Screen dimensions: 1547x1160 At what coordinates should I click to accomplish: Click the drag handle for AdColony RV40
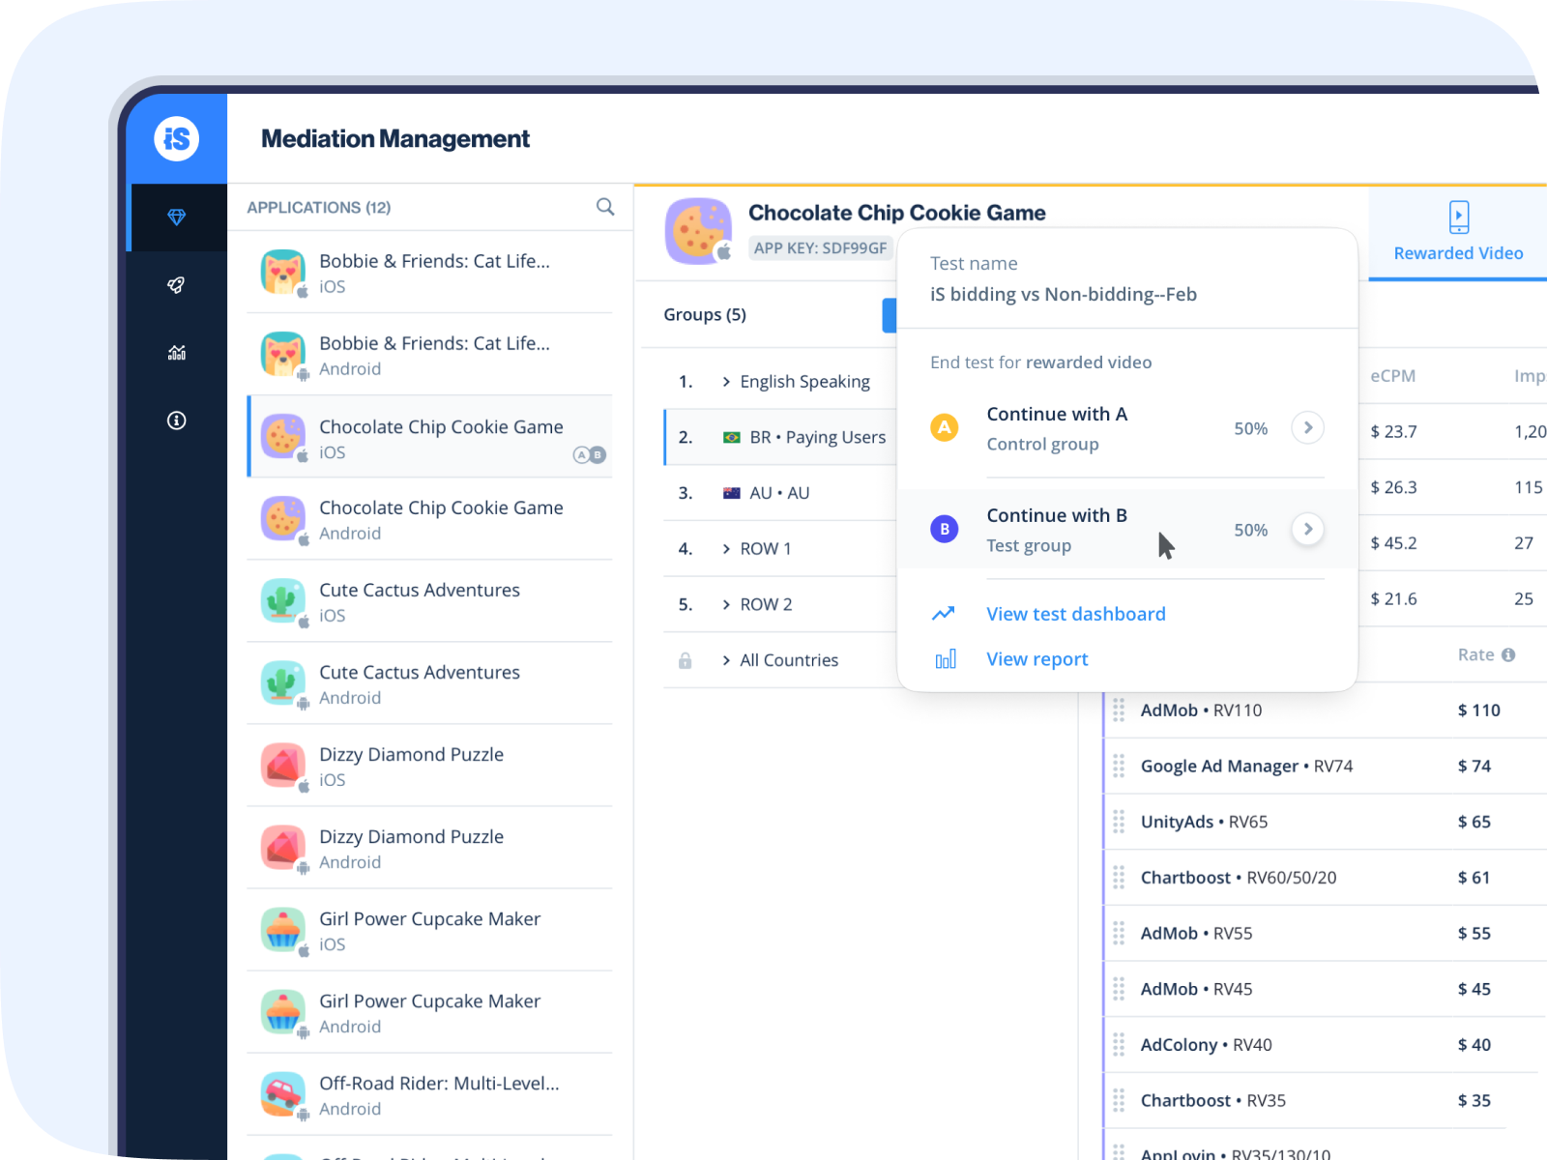pyautogui.click(x=1119, y=1045)
